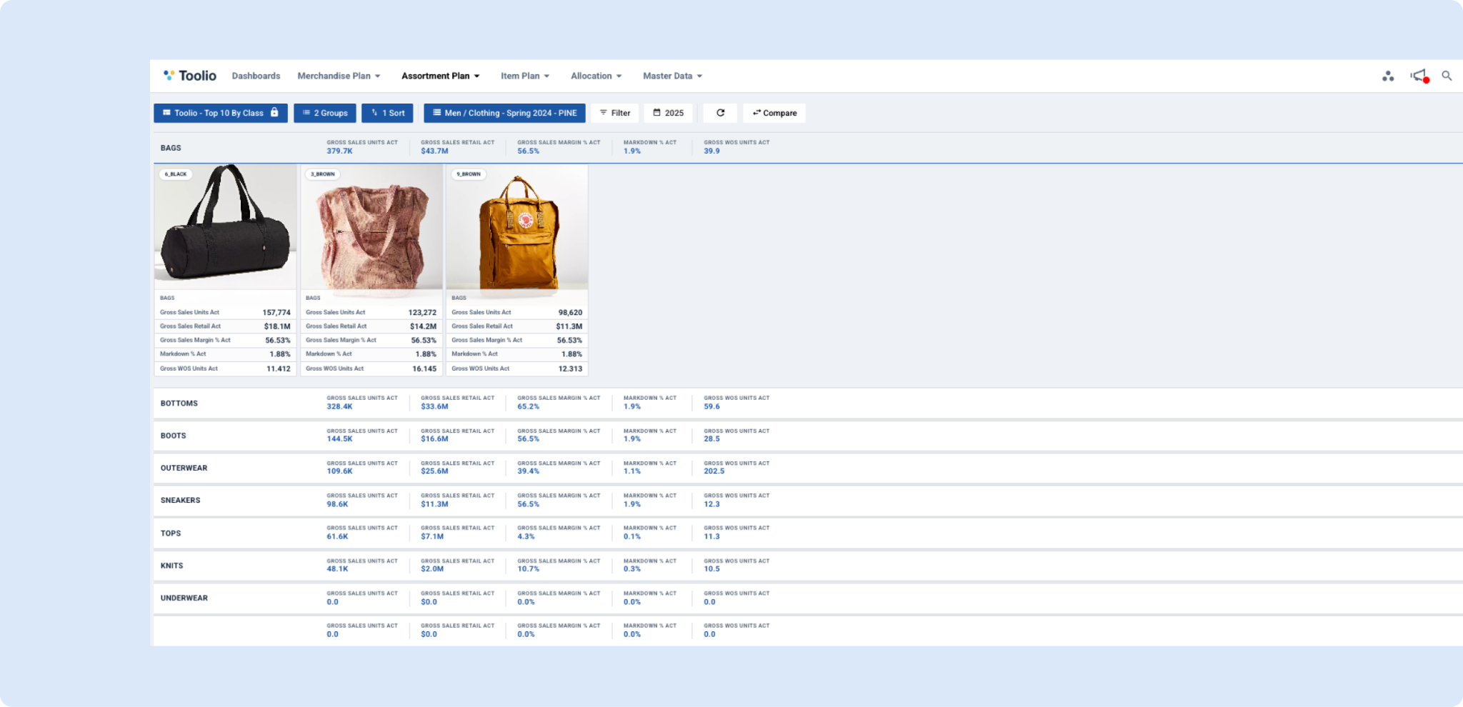
Task: Click the 11.412 WOS value
Action: coord(279,369)
